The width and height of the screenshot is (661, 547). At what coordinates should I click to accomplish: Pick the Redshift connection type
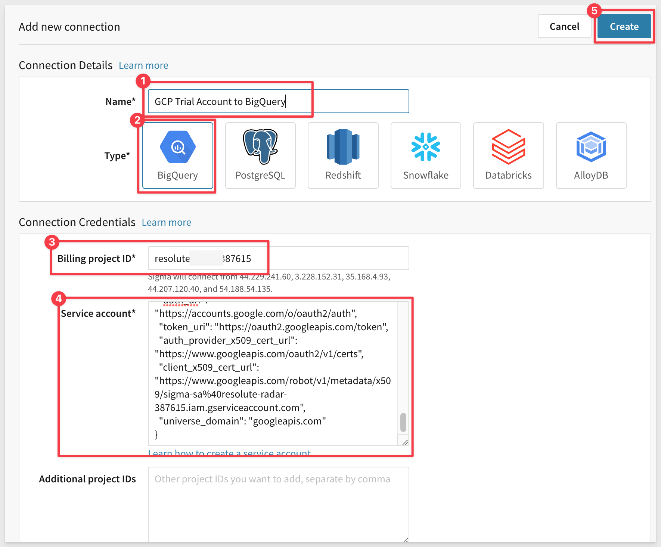[343, 155]
